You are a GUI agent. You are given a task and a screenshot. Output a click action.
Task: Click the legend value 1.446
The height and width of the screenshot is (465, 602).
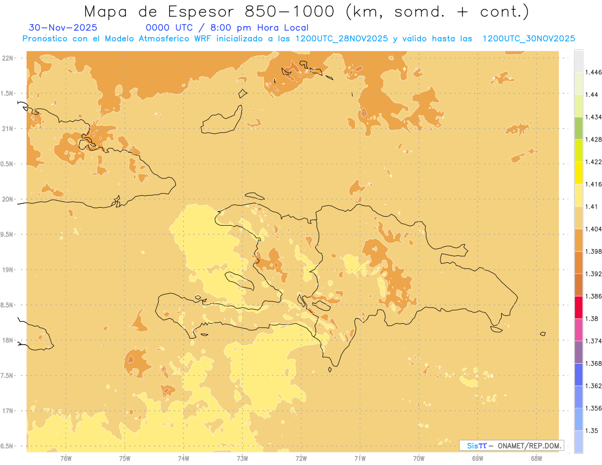(593, 73)
